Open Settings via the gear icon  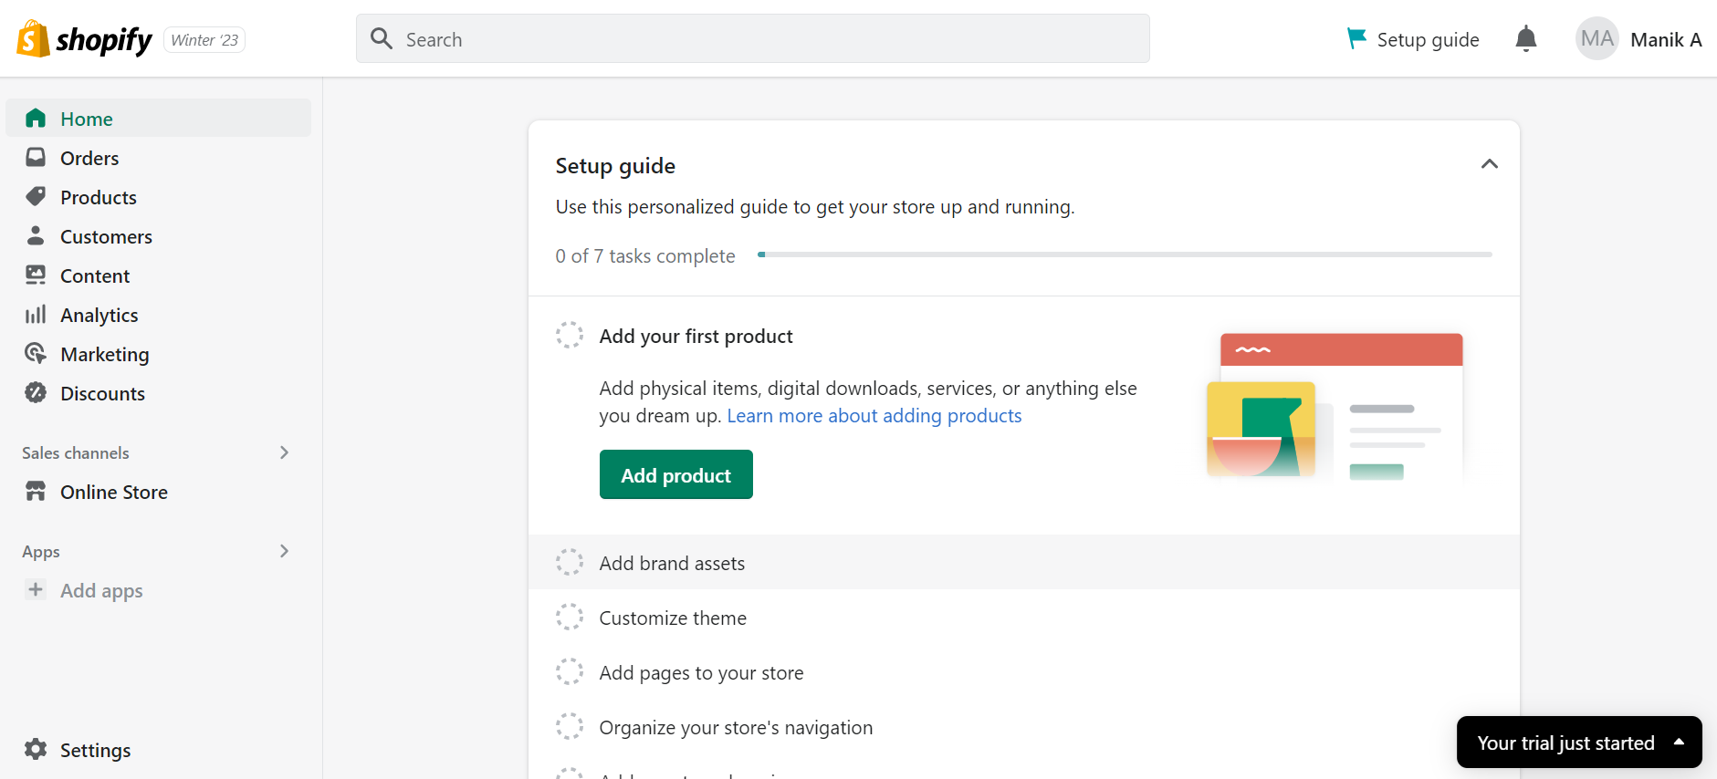click(36, 749)
